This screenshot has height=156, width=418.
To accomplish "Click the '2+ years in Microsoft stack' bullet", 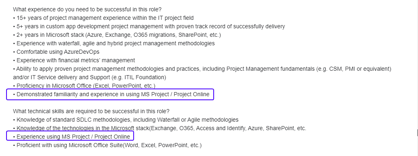I will tap(117, 35).
